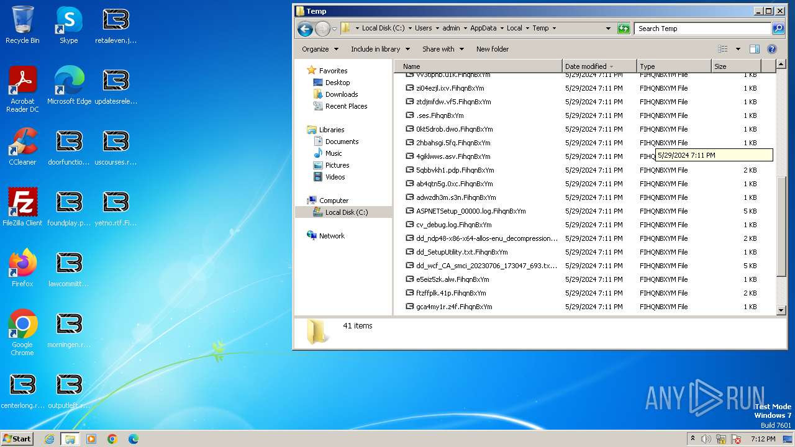Viewport: 795px width, 447px height.
Task: Click the file list vertical scrollbar thumb
Action: [x=782, y=226]
